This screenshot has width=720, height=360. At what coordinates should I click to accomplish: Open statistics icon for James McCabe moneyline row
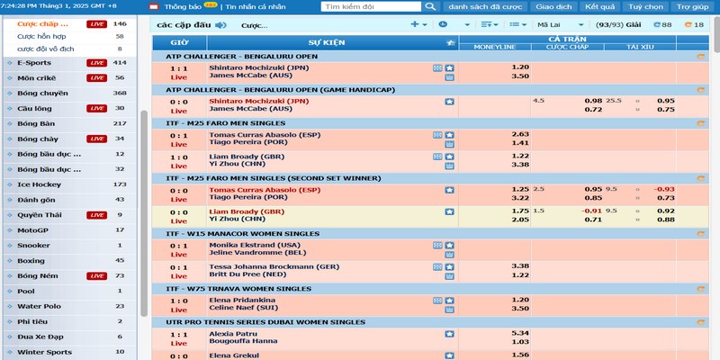450,77
